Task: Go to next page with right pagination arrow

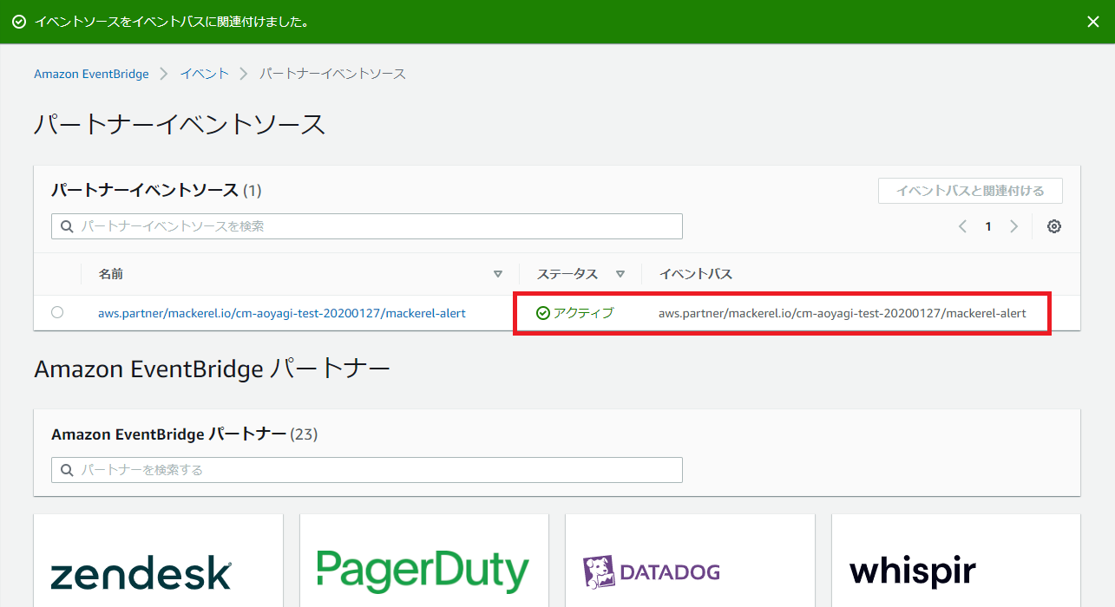Action: [1013, 225]
